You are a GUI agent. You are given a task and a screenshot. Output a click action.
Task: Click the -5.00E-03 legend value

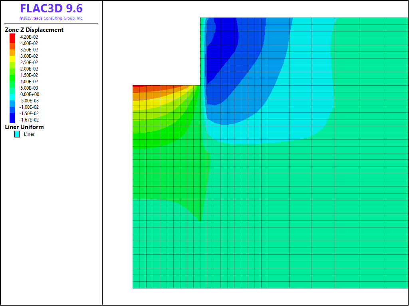pos(29,101)
